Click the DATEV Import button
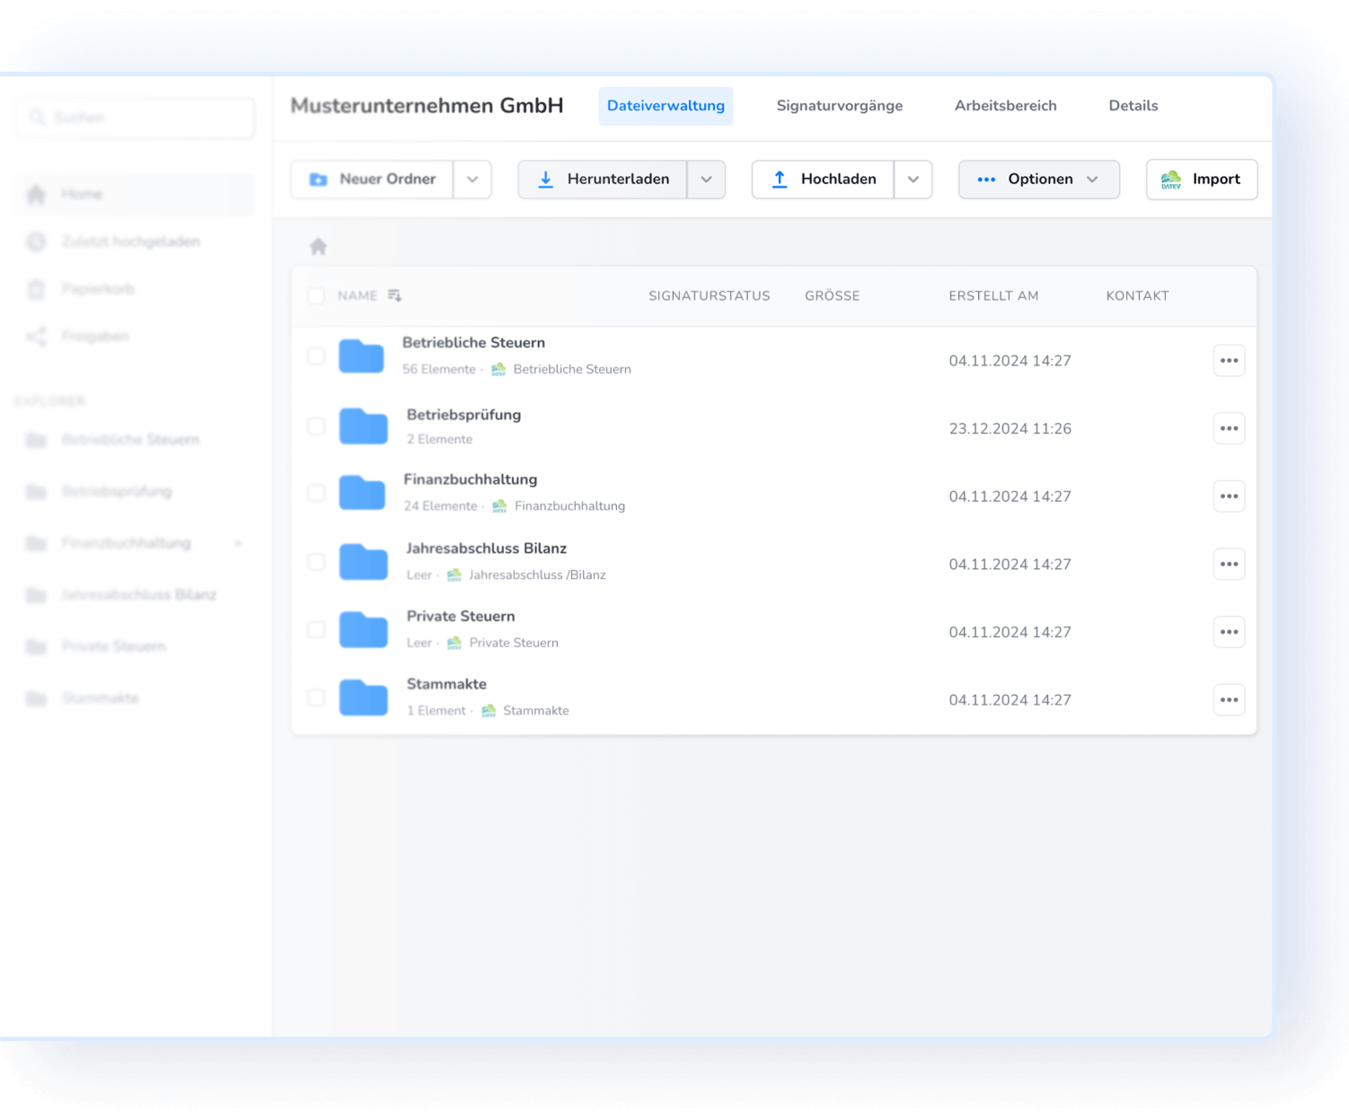The width and height of the screenshot is (1349, 1113). click(x=1201, y=180)
